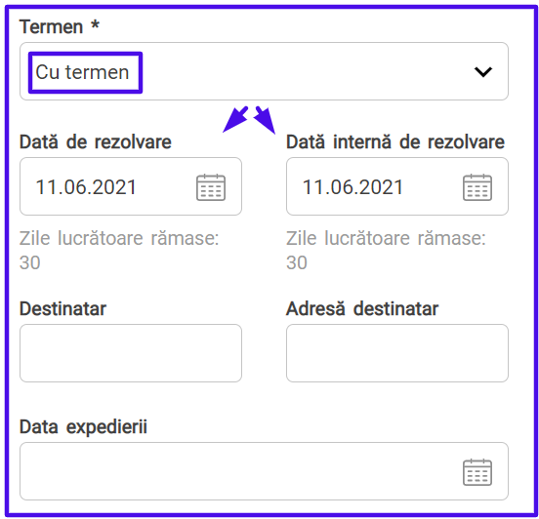Click the 'Adresă destinatar' label
The width and height of the screenshot is (539, 519).
(362, 308)
